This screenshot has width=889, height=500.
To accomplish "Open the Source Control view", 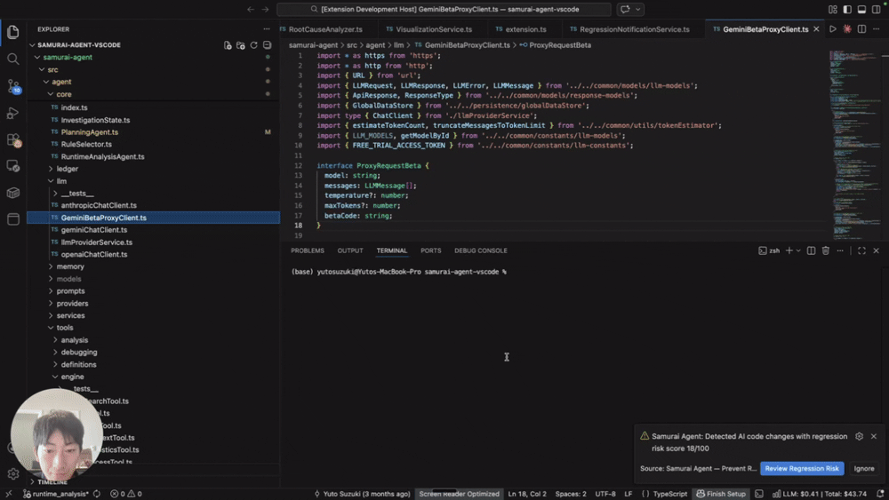I will click(12, 86).
